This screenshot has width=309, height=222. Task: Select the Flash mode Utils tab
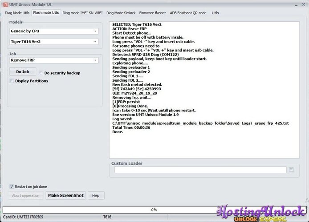(x=46, y=12)
